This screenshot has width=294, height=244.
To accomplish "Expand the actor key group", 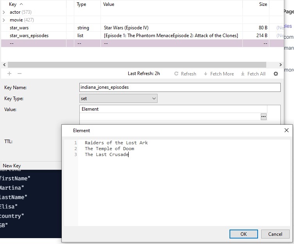I will (4, 12).
